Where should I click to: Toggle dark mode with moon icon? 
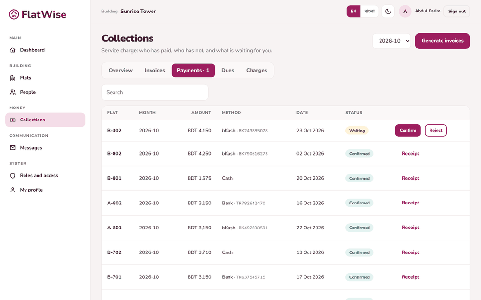(x=388, y=12)
